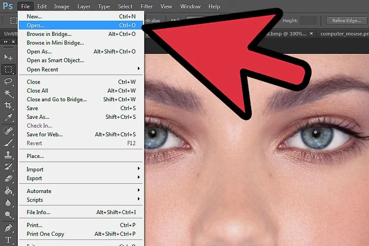Pick the Paint Bucket tool

(8, 191)
